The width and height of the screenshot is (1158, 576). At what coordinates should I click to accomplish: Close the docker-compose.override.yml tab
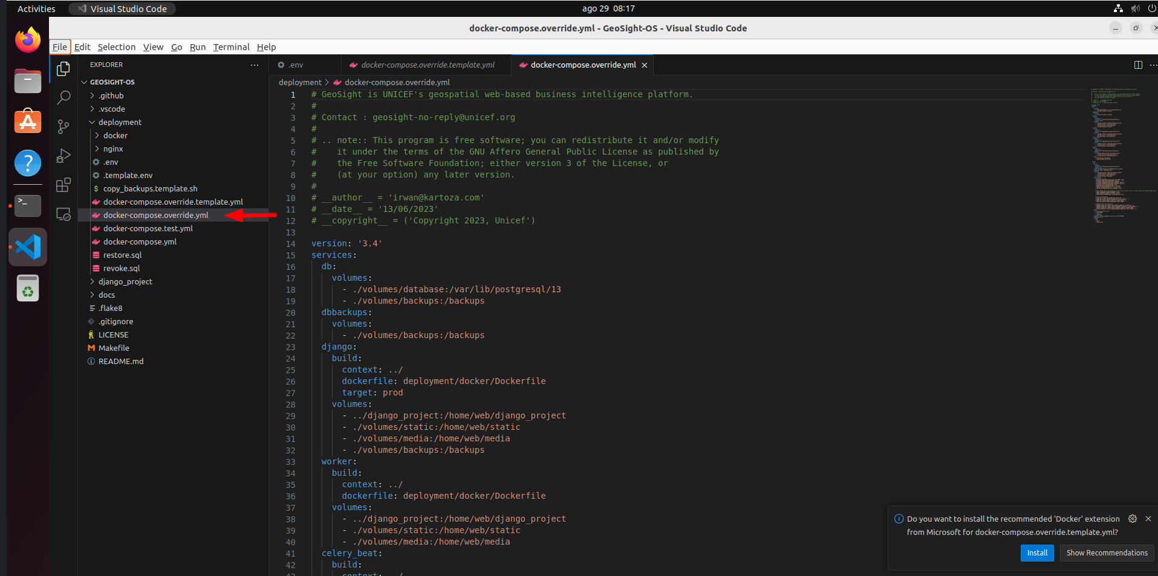coord(645,65)
